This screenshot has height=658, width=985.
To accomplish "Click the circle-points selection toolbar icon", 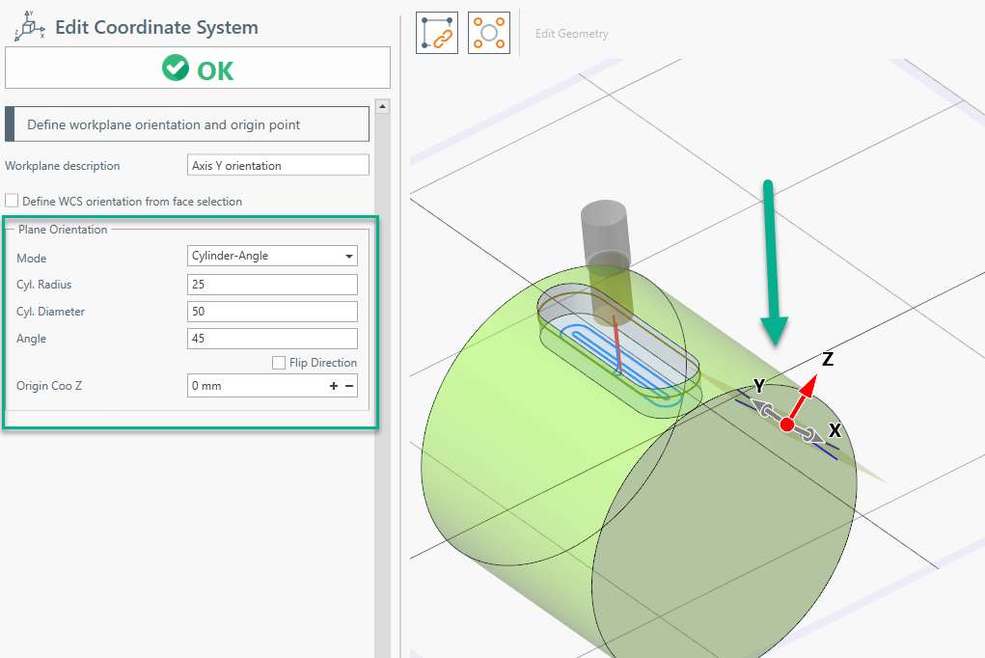I will coord(488,34).
